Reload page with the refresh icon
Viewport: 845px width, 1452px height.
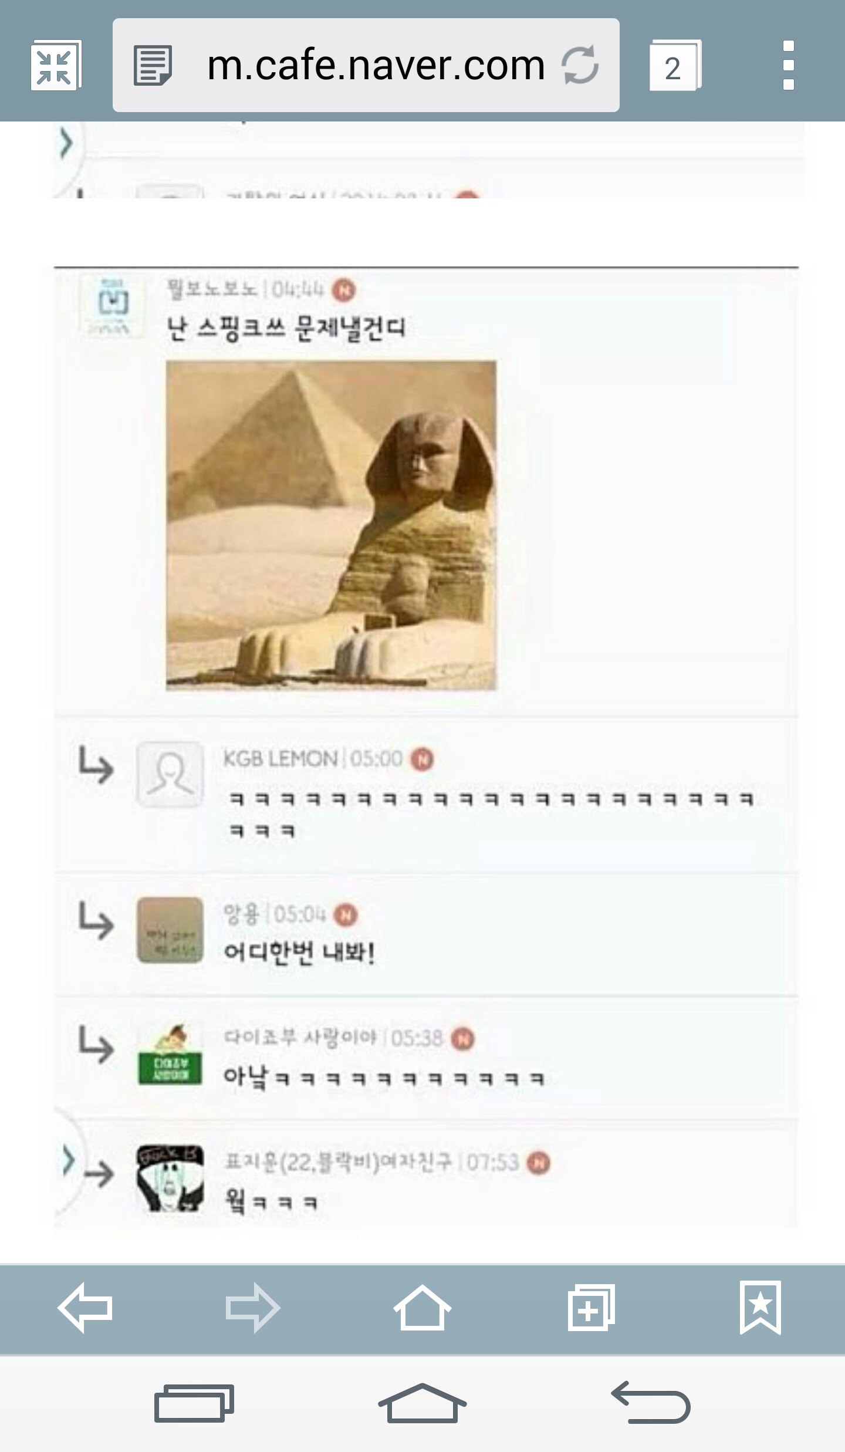point(580,65)
